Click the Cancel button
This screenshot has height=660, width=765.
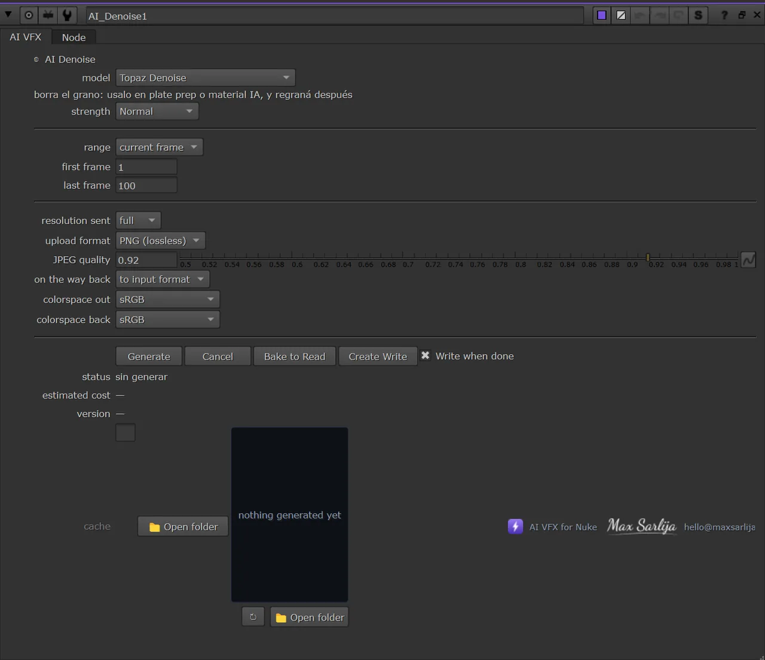(x=218, y=357)
